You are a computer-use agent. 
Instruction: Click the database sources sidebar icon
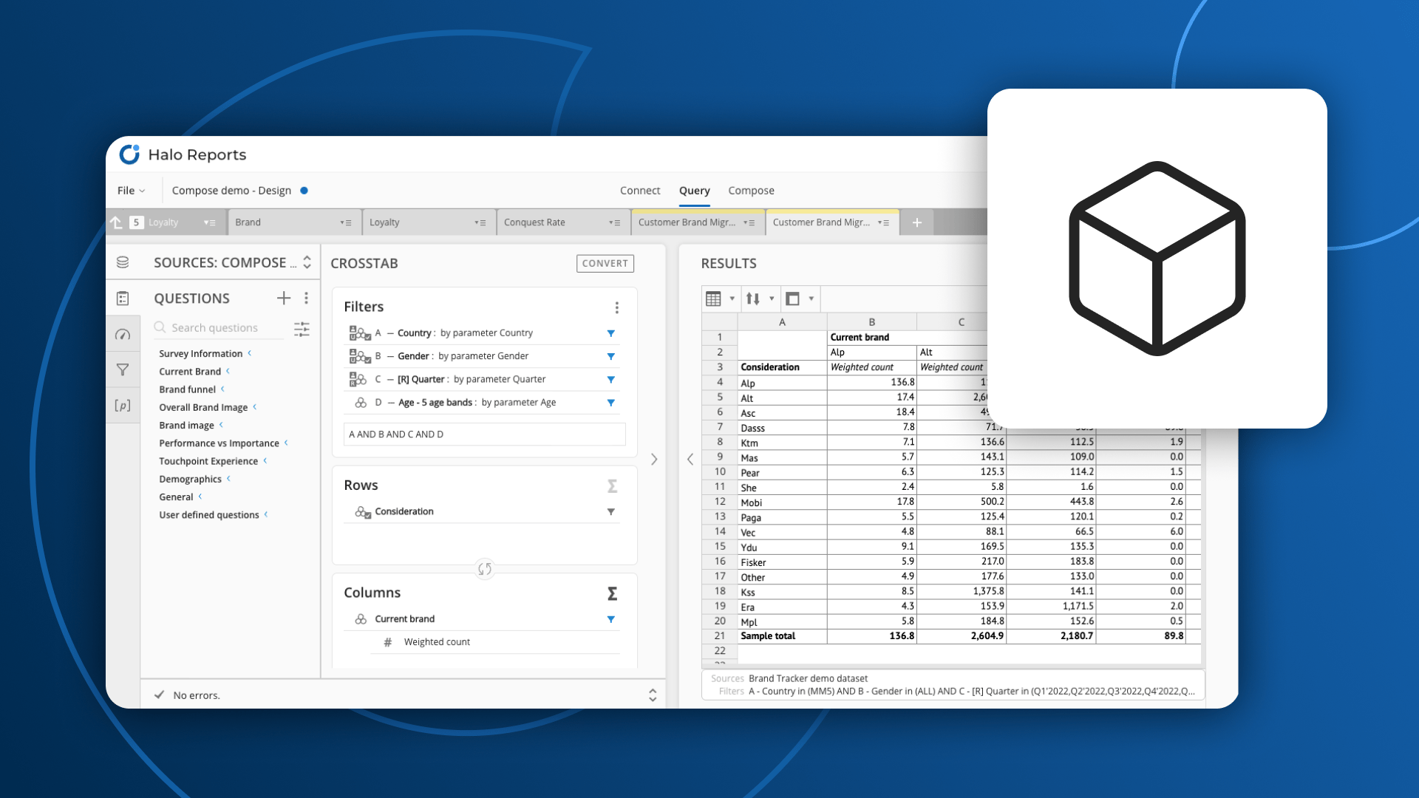point(123,262)
